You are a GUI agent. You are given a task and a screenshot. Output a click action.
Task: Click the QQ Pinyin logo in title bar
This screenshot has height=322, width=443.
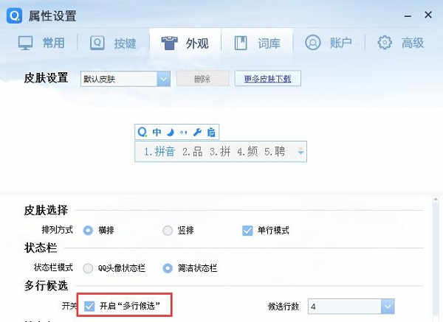click(x=14, y=15)
